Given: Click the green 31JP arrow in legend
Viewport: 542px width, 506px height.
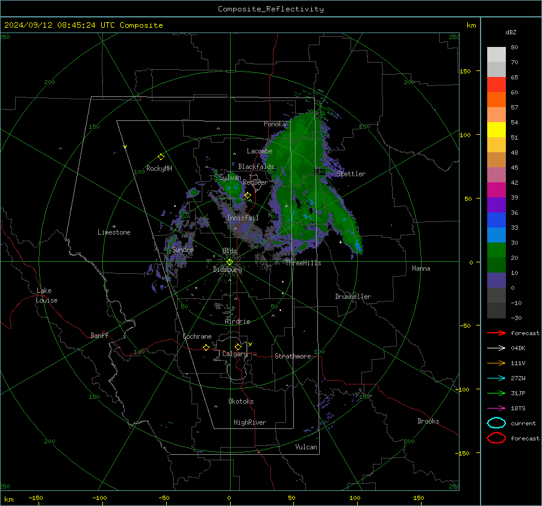Looking at the screenshot, I should pos(496,393).
